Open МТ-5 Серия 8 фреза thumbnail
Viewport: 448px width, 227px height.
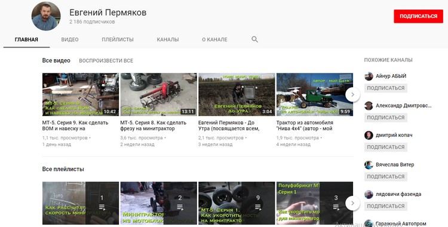coord(158,94)
